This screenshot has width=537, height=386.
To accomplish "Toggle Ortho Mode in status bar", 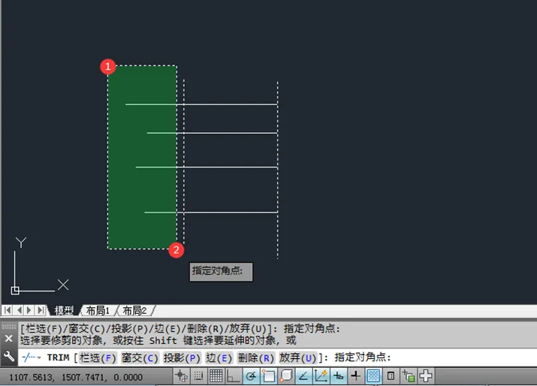I will coord(234,376).
